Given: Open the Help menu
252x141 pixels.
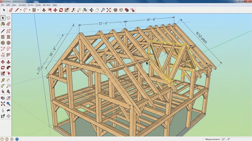Looking at the screenshot, I should [x=55, y=5].
